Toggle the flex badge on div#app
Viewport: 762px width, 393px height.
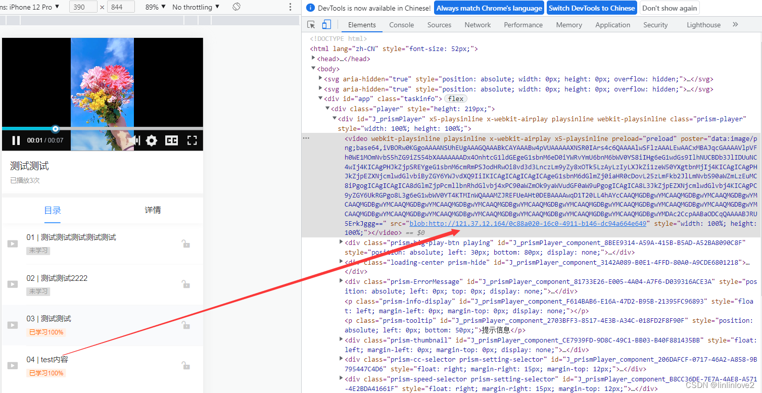[456, 99]
